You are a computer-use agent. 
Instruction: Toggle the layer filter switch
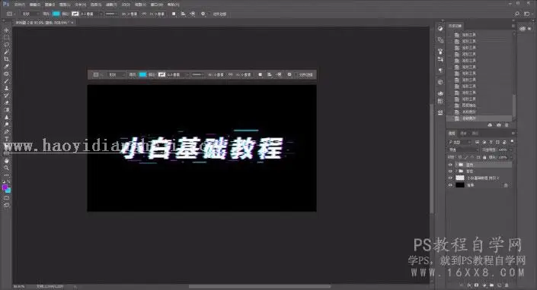point(513,142)
